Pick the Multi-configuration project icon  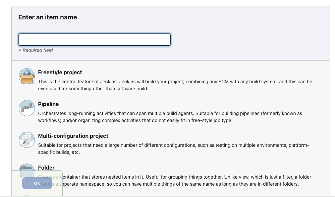27,140
